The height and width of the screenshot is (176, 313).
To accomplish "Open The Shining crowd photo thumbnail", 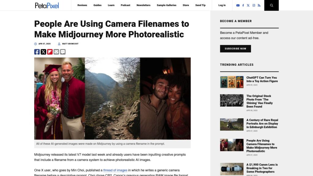I will pyautogui.click(x=232, y=100).
